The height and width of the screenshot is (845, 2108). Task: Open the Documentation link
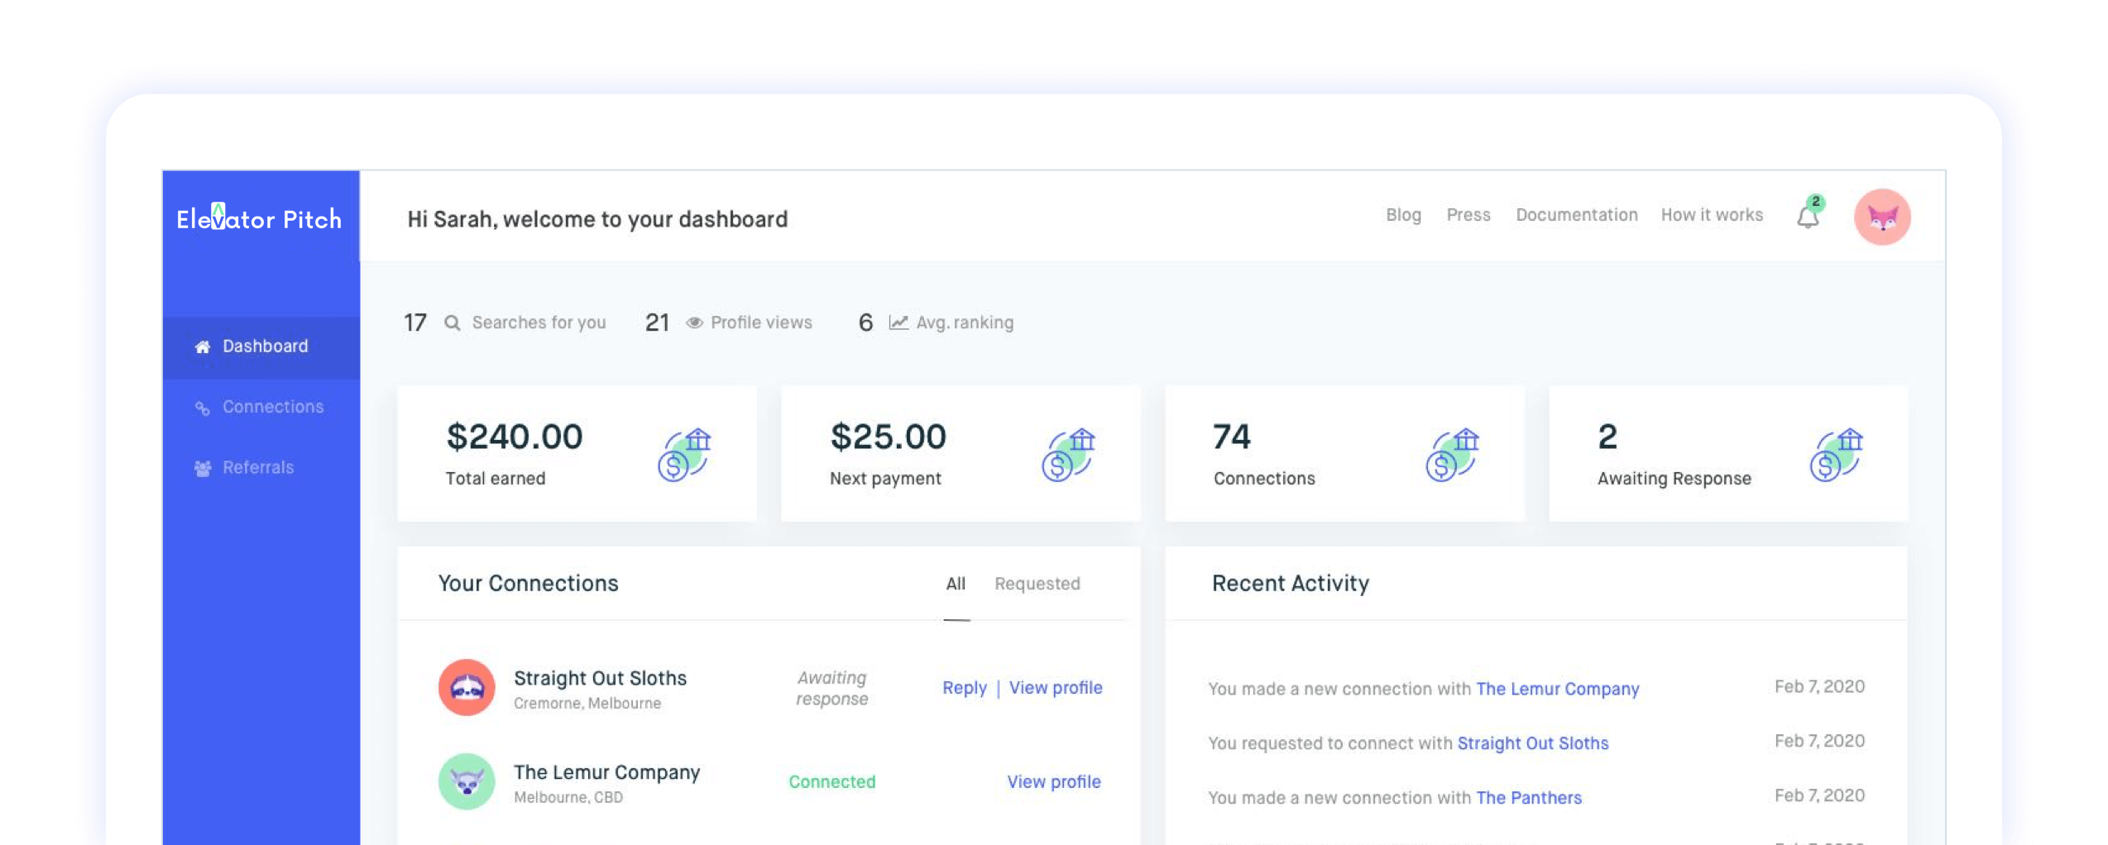[x=1576, y=215]
